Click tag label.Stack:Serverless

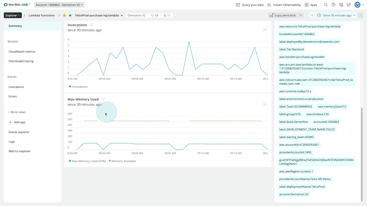tap(293, 122)
